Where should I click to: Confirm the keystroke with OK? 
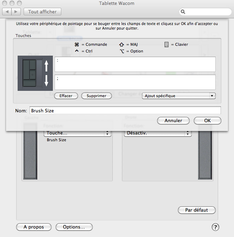(x=207, y=121)
